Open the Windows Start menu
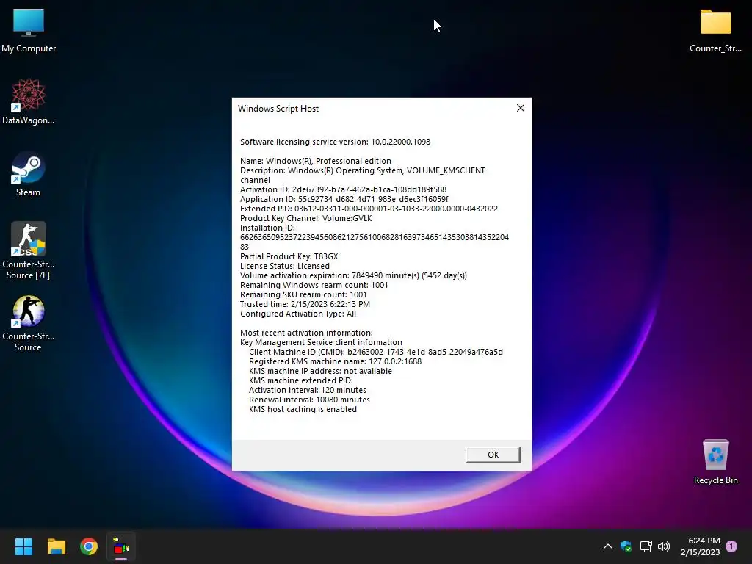Screen dimensions: 752x564 point(23,546)
